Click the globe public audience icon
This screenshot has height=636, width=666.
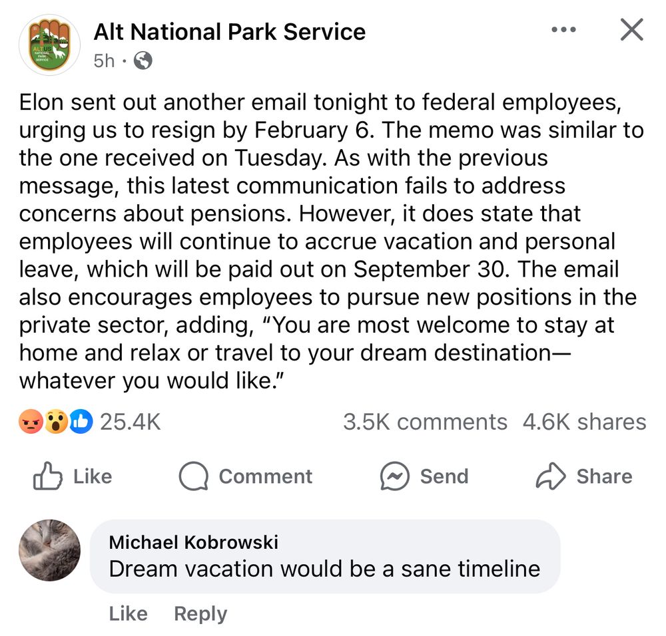point(143,61)
